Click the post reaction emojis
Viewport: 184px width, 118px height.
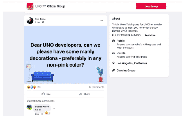(x=31, y=87)
